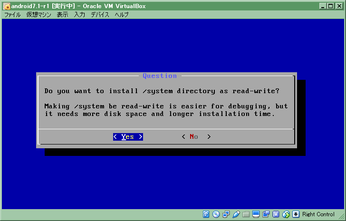Open the デバイス menu
Viewport: 346px width, 221px height.
pos(100,15)
